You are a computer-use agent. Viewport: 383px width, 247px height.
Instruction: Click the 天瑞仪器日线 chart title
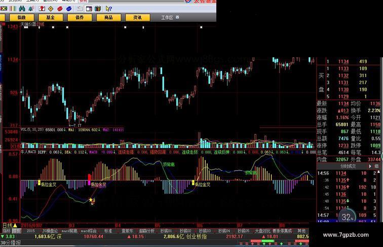pyautogui.click(x=32, y=24)
